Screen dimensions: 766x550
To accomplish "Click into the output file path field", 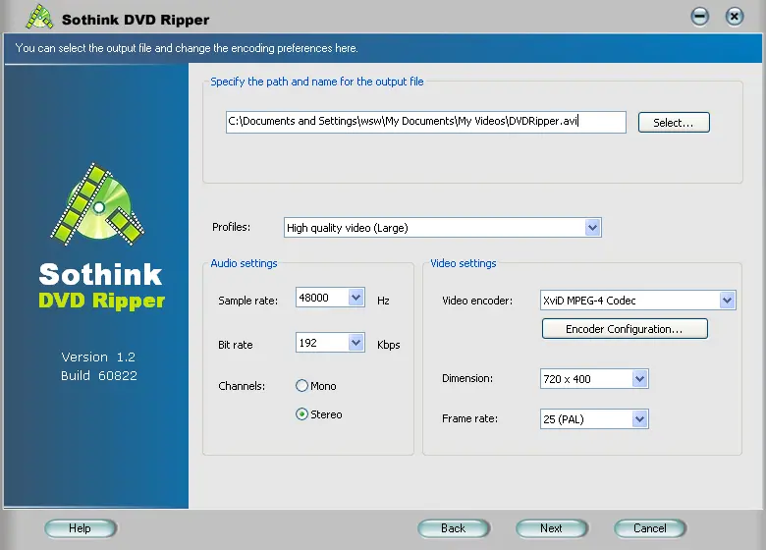I will point(425,122).
